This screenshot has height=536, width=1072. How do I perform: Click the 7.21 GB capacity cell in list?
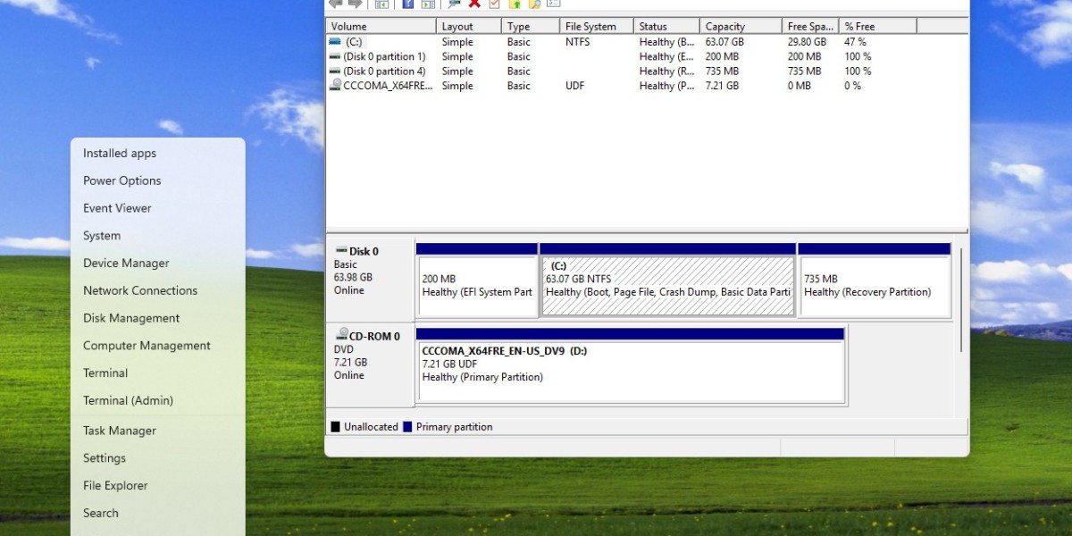(x=722, y=86)
